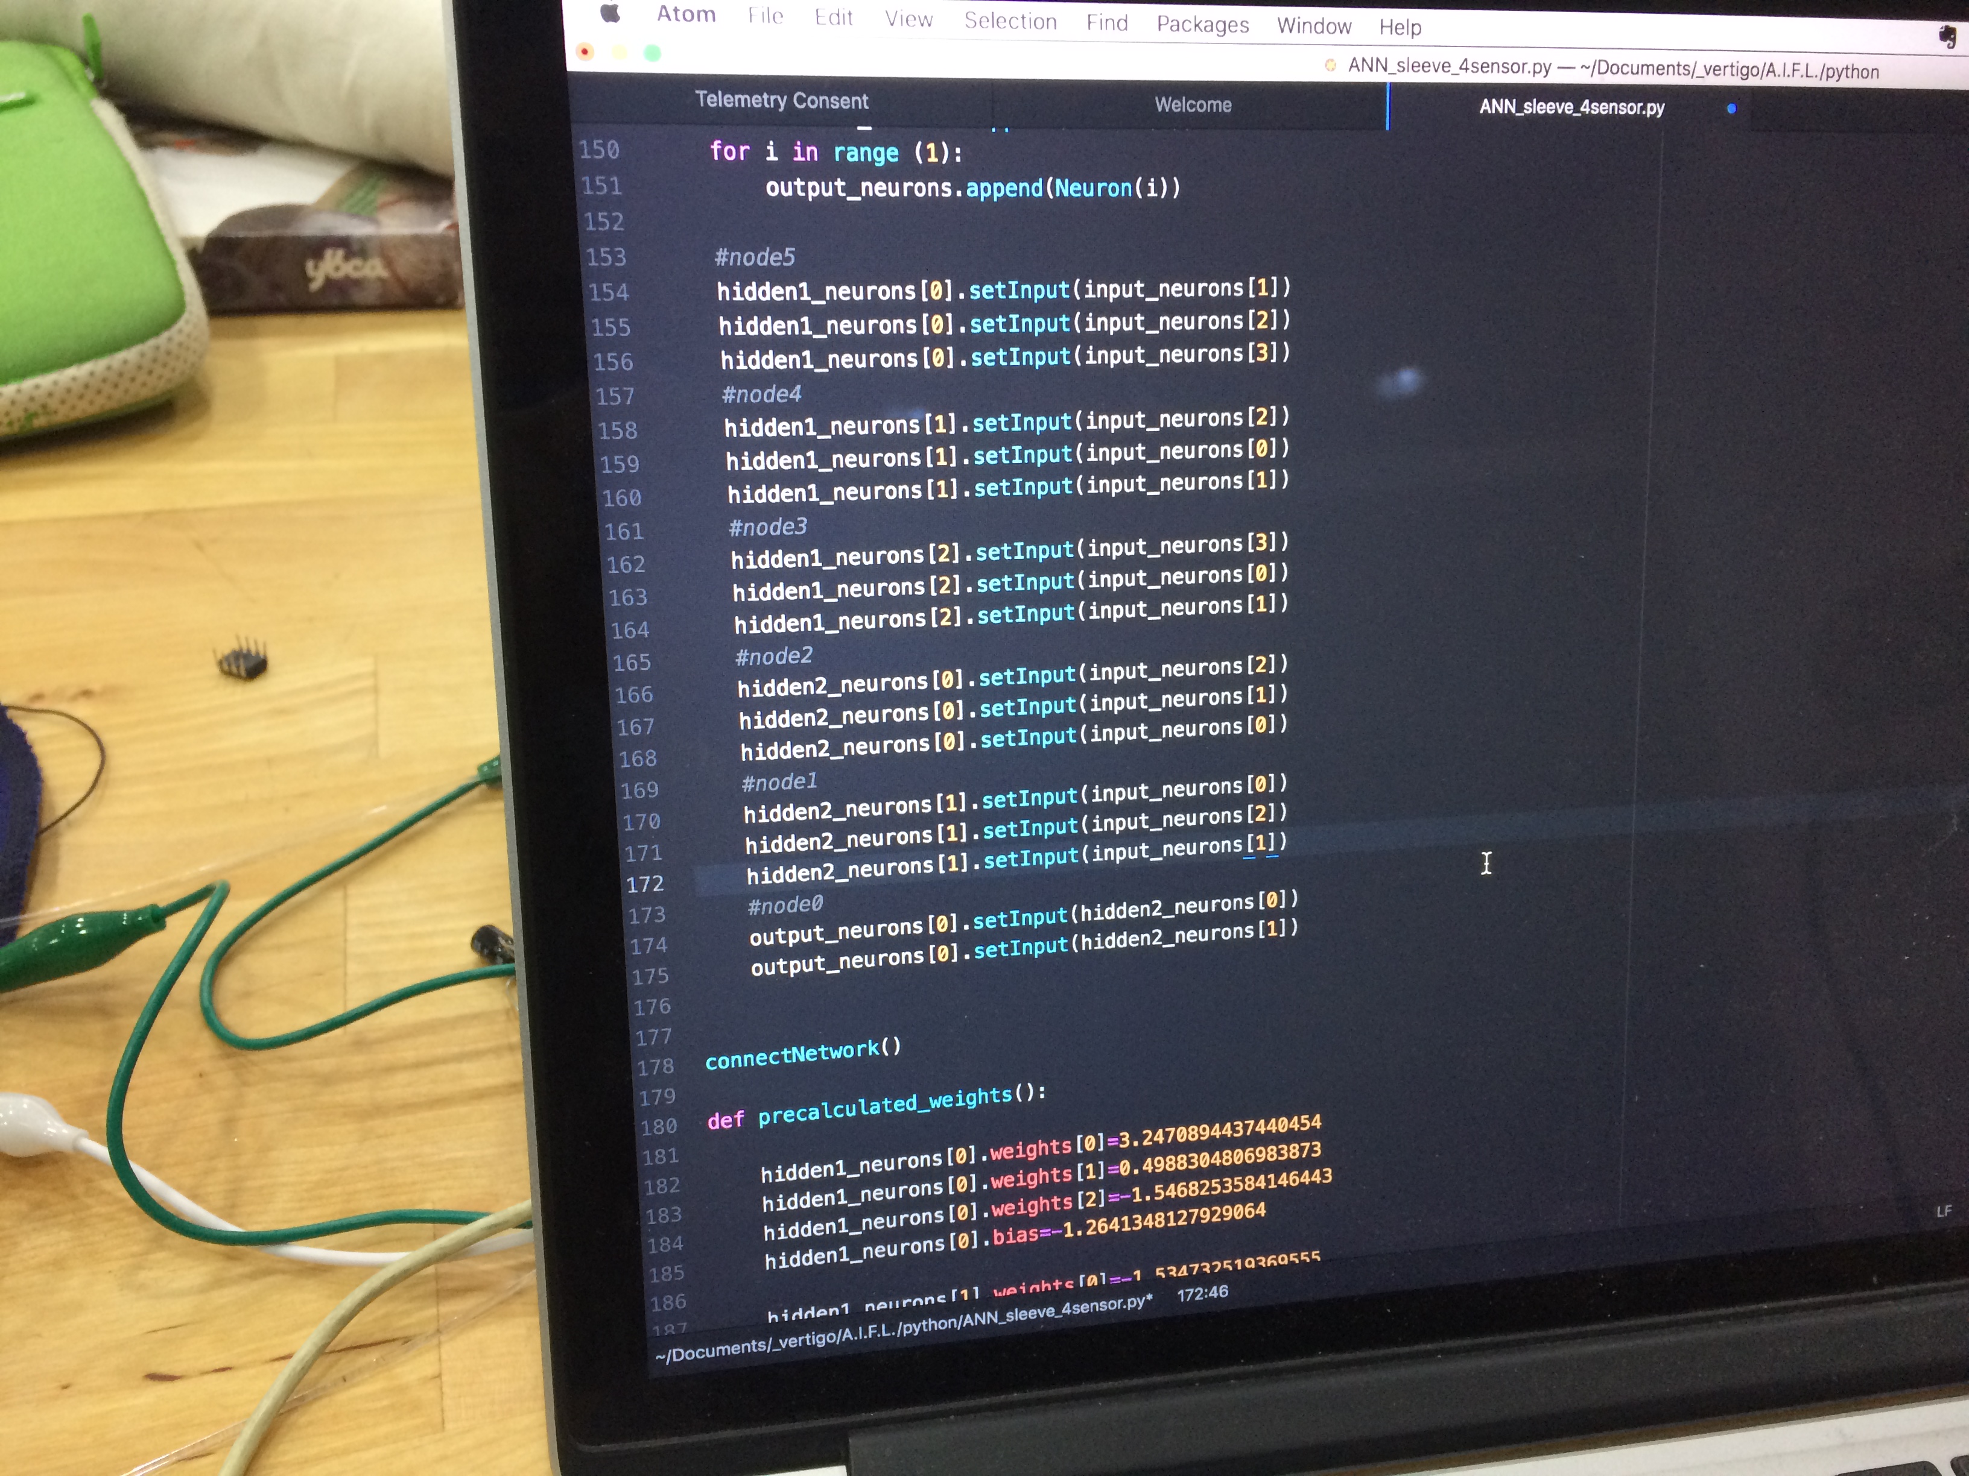Click line 154 hidden1_neurons[0] setInput input_neurons[1]

tap(1004, 290)
